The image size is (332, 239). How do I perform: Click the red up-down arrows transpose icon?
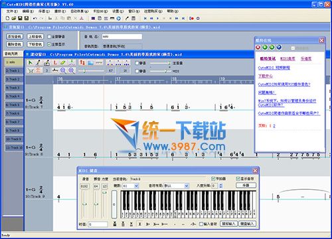coord(82,63)
